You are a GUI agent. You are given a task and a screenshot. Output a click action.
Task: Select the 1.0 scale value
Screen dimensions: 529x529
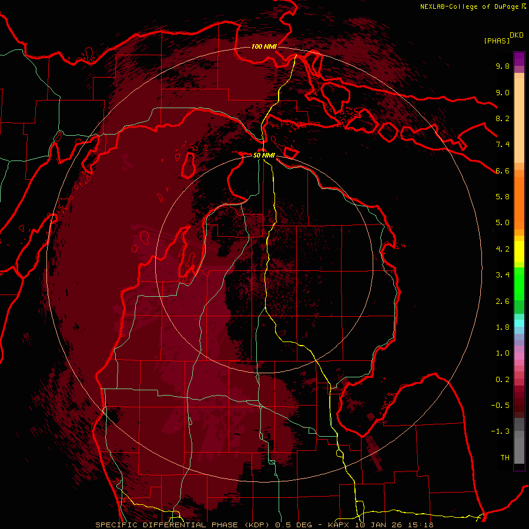coord(503,353)
